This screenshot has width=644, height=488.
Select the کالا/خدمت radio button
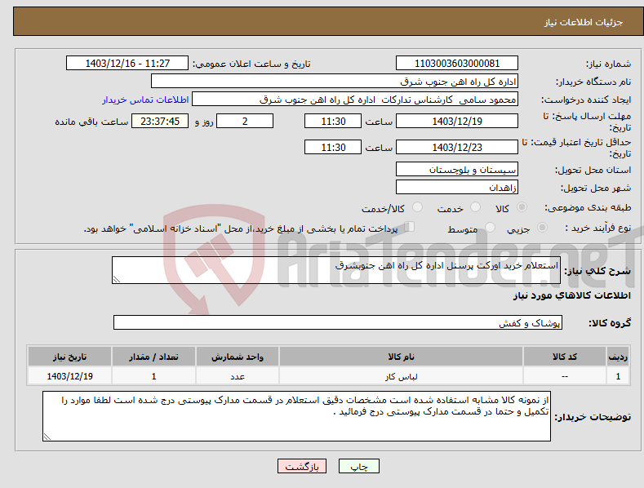(x=417, y=207)
